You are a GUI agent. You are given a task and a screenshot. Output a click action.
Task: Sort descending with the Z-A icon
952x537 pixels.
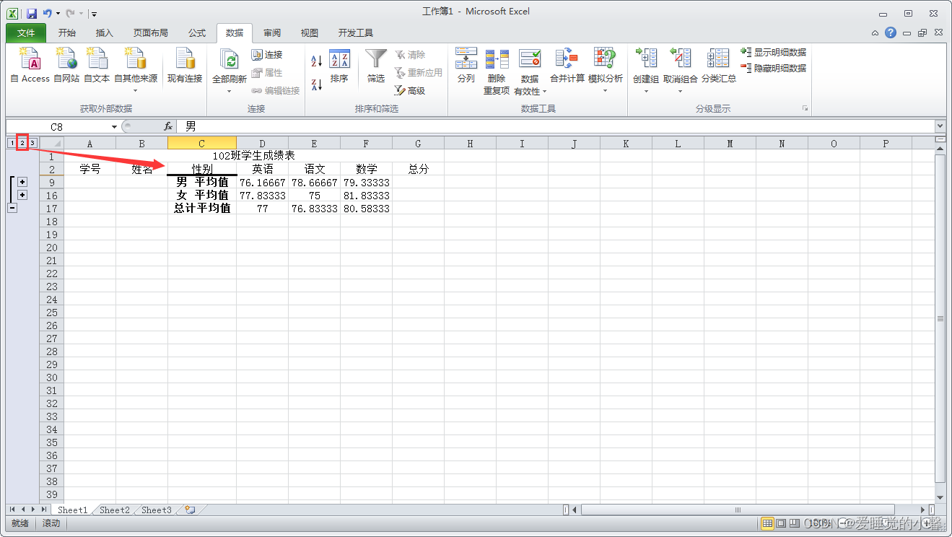(x=317, y=84)
